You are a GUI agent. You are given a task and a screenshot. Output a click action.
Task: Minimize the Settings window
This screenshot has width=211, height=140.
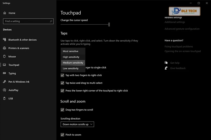(191, 3)
